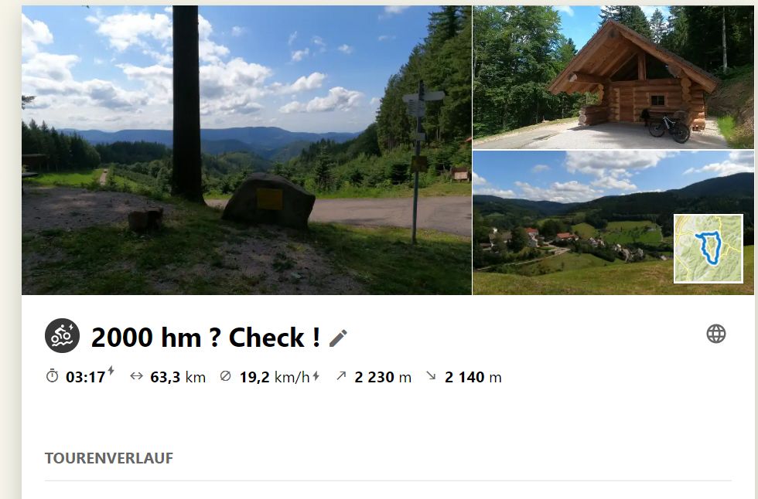Click the e-bike sport type icon

63,335
